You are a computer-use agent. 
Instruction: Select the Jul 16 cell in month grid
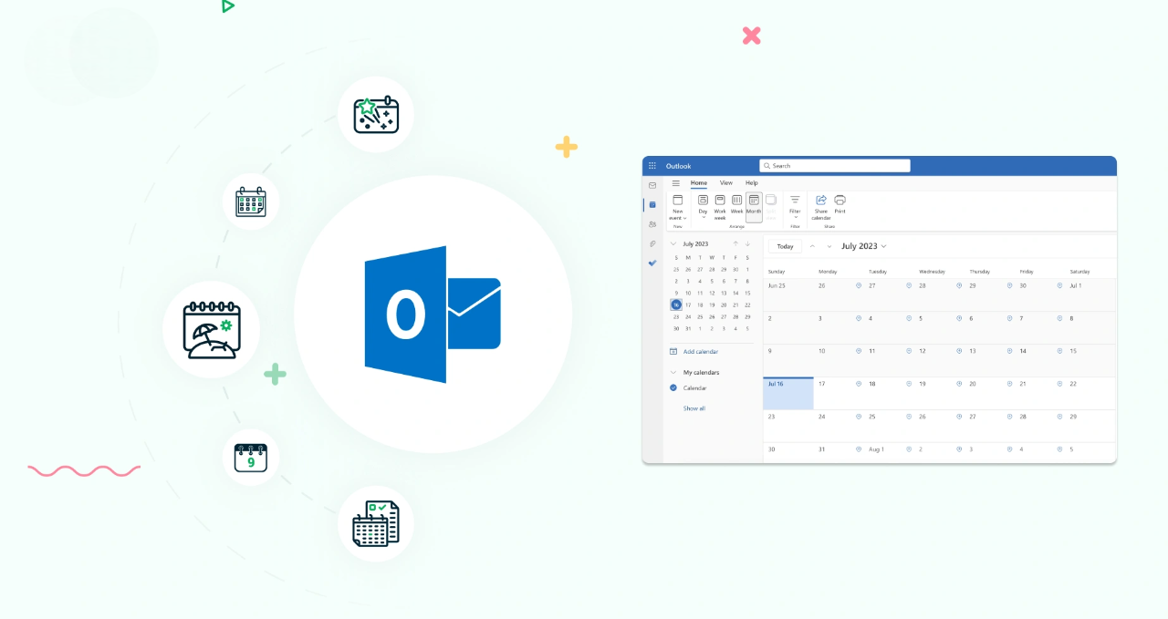[788, 394]
